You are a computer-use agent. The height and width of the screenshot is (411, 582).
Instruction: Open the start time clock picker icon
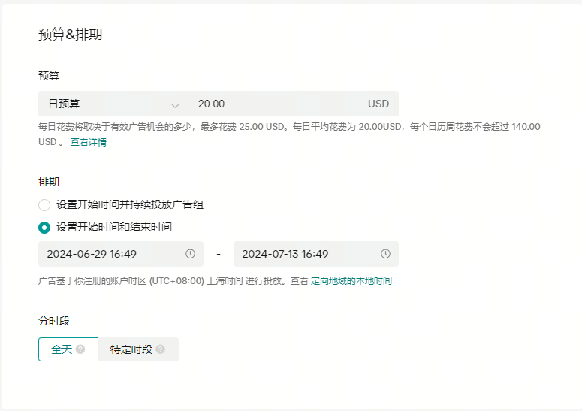(x=190, y=254)
